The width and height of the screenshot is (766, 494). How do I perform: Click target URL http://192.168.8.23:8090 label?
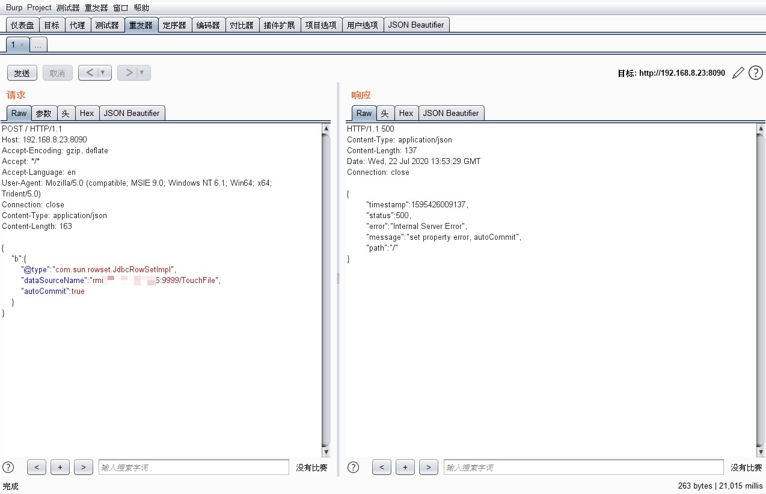pos(672,73)
